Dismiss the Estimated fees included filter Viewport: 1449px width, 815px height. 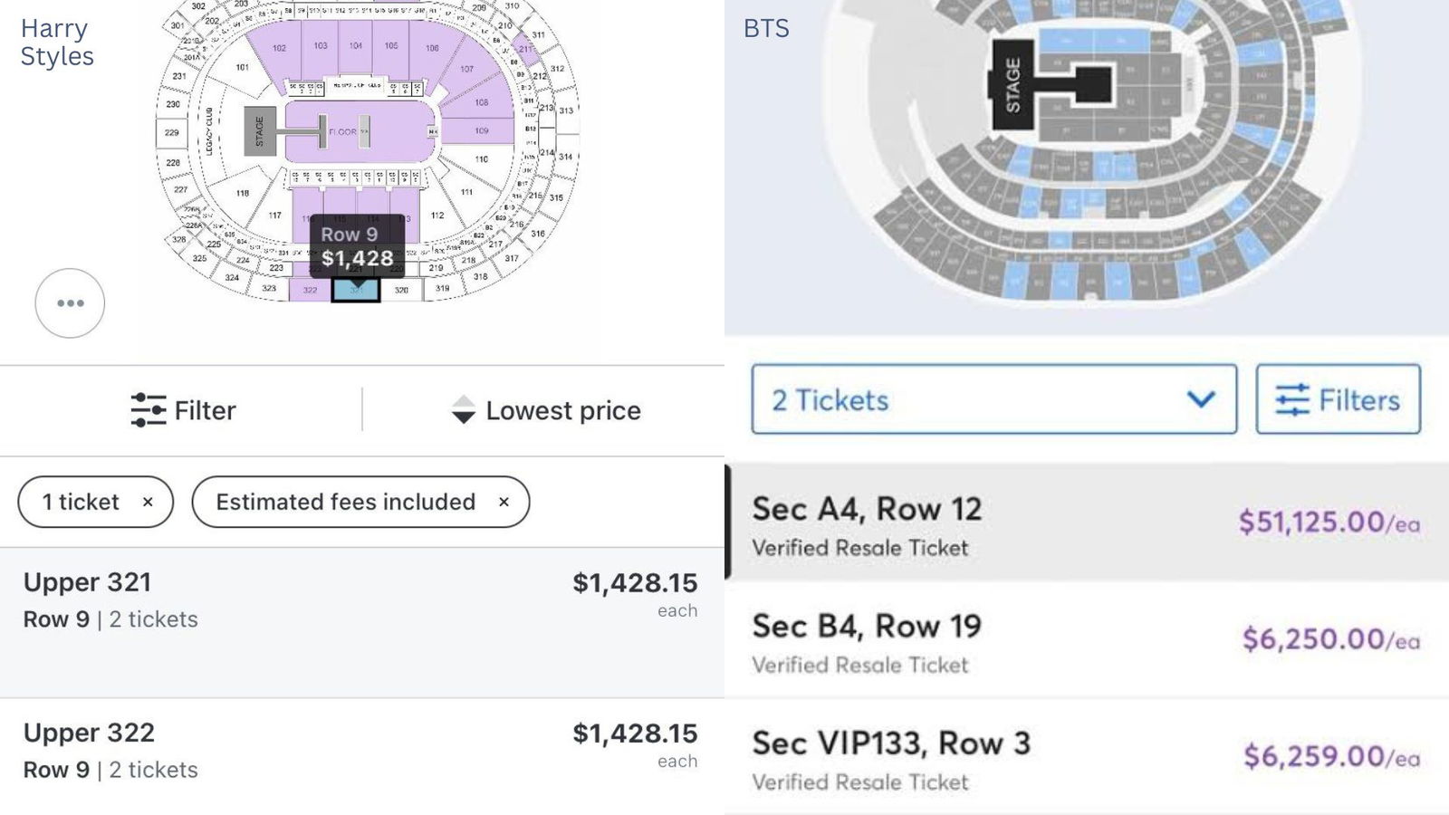[x=504, y=502]
